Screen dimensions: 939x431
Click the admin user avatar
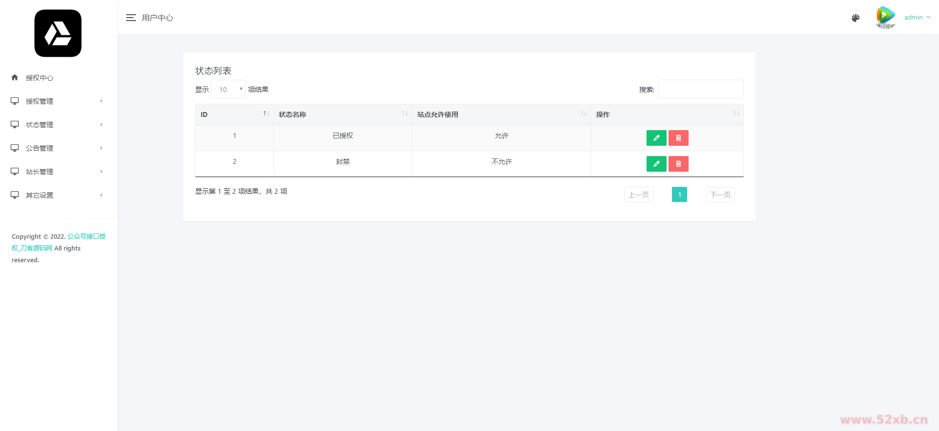coord(885,17)
